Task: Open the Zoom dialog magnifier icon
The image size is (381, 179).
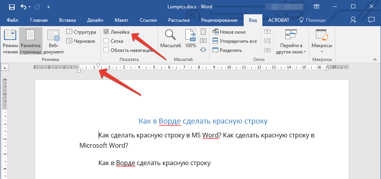Action: click(x=171, y=35)
